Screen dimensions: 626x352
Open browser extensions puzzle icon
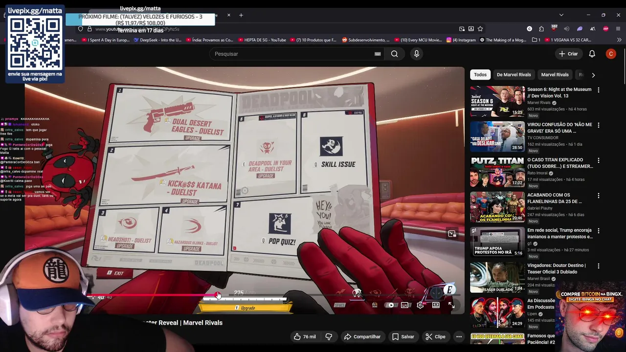[x=541, y=29]
